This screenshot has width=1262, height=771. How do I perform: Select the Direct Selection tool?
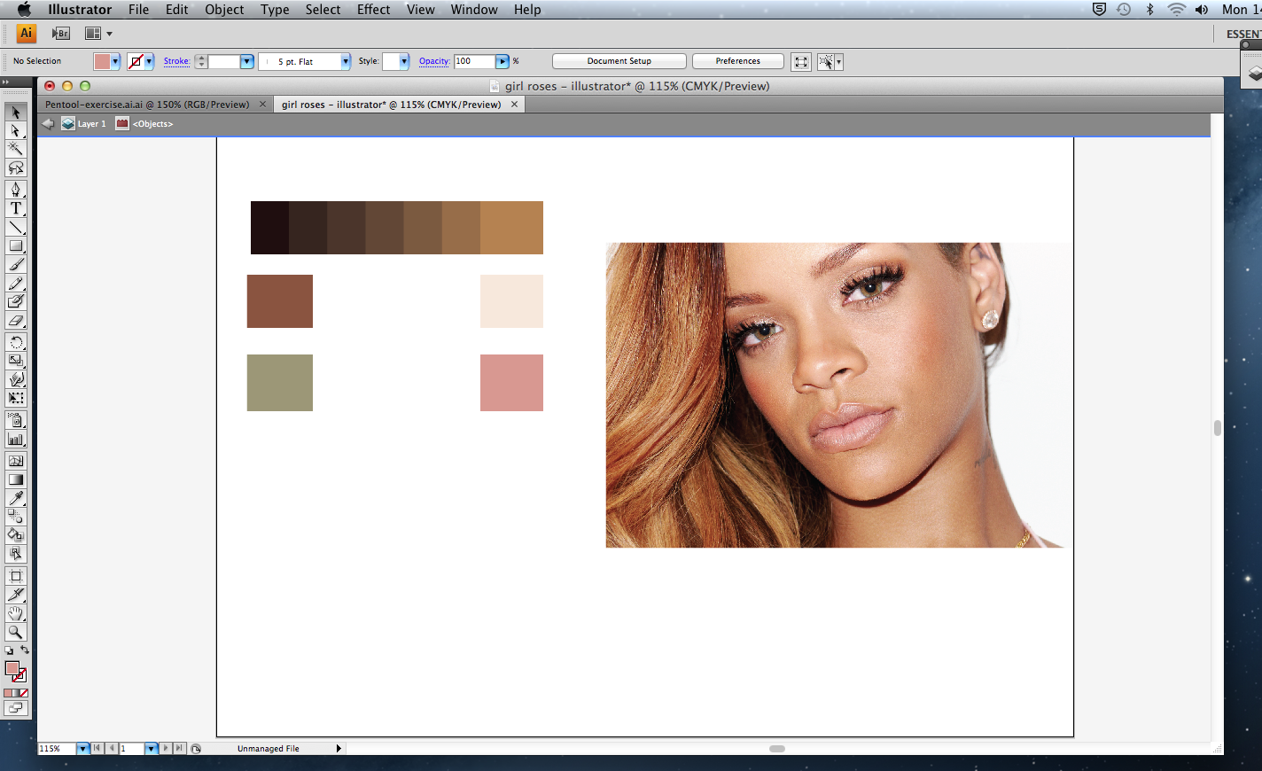(x=15, y=131)
